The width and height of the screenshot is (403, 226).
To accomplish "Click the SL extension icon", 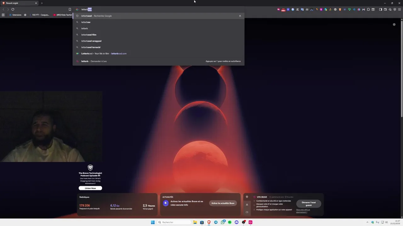I will pyautogui.click(x=279, y=9).
